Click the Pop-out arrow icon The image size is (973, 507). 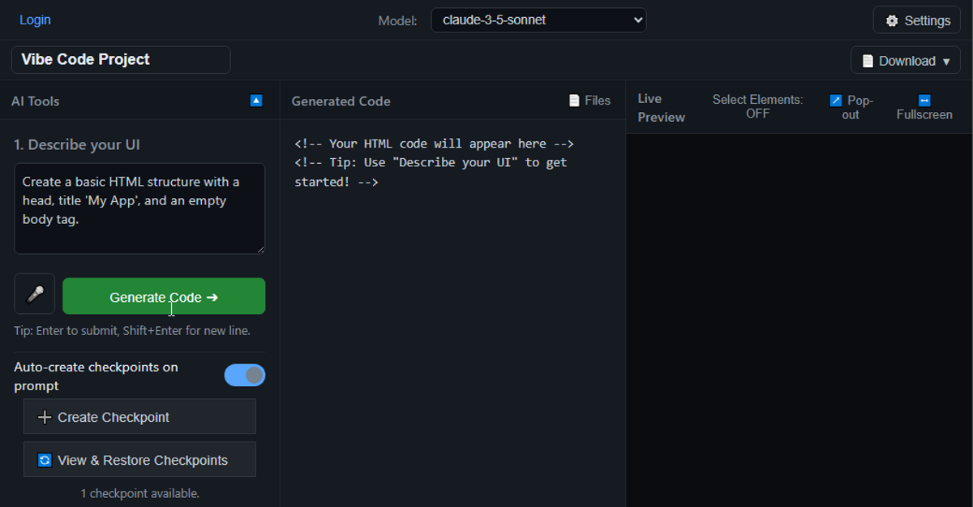[836, 101]
